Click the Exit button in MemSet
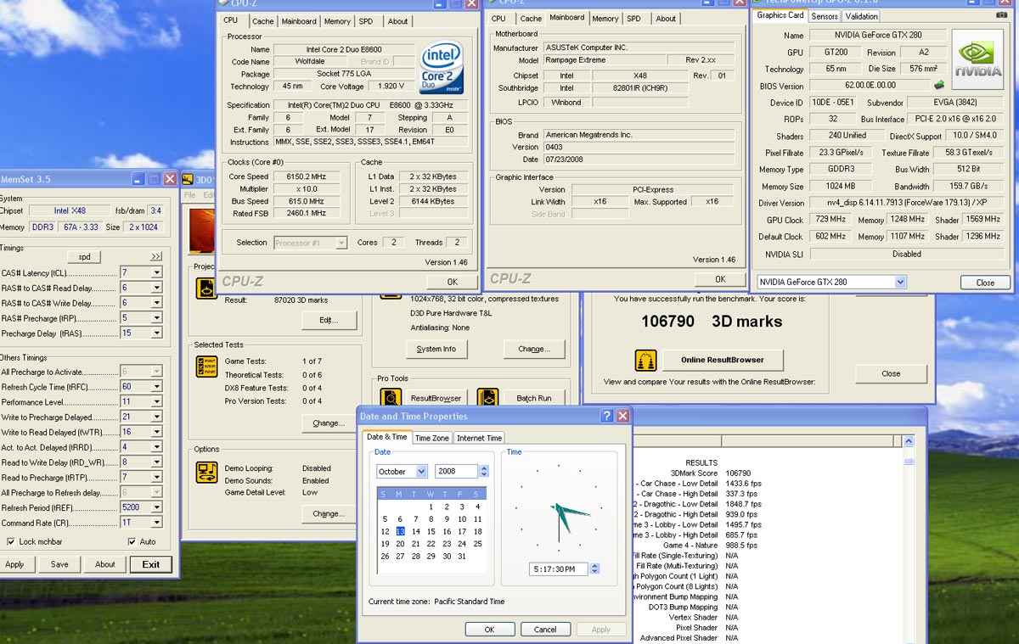This screenshot has width=1019, height=644. pos(150,564)
